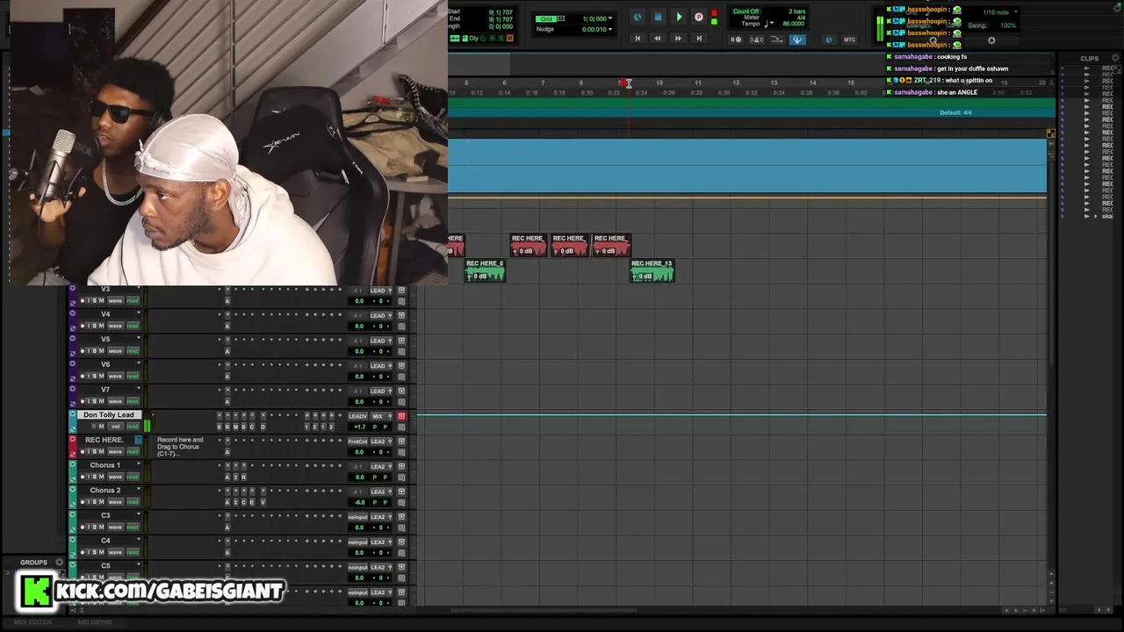The height and width of the screenshot is (632, 1124).
Task: Toggle the Online button in the transport
Action: point(638,17)
